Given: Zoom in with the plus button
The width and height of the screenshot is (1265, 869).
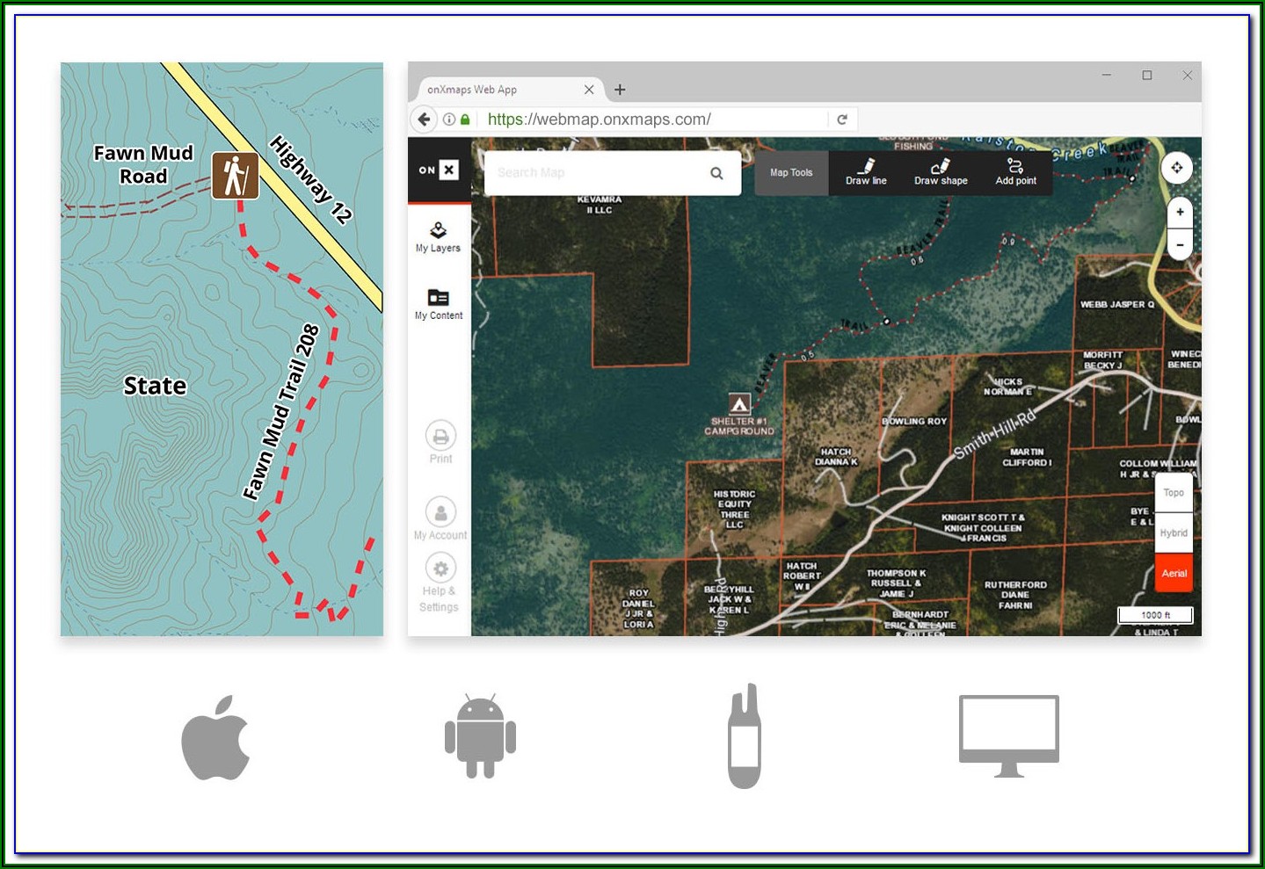Looking at the screenshot, I should [x=1180, y=212].
